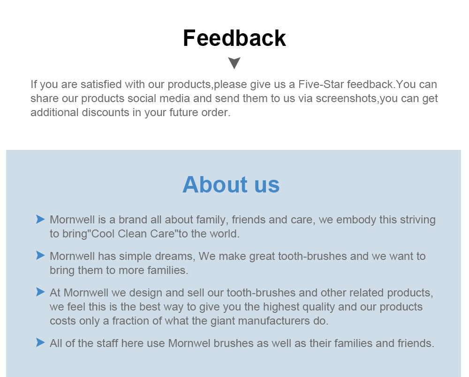Click the "Five-Star" text in the feedback paragraph
Screen dimensions: 469x377
[x=321, y=84]
